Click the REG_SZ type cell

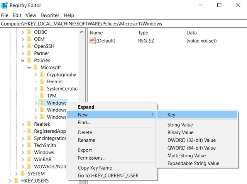[x=146, y=41]
